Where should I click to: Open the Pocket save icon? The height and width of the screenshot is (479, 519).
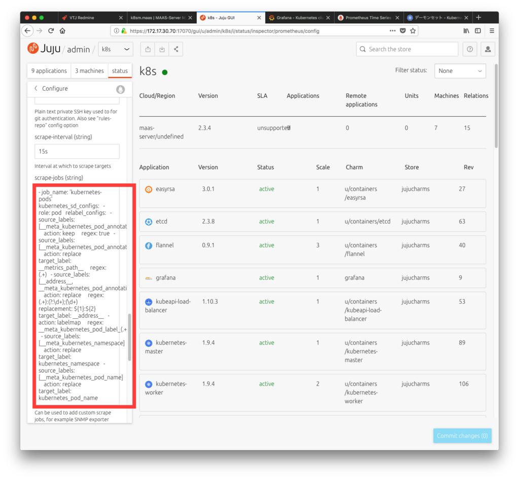(402, 31)
